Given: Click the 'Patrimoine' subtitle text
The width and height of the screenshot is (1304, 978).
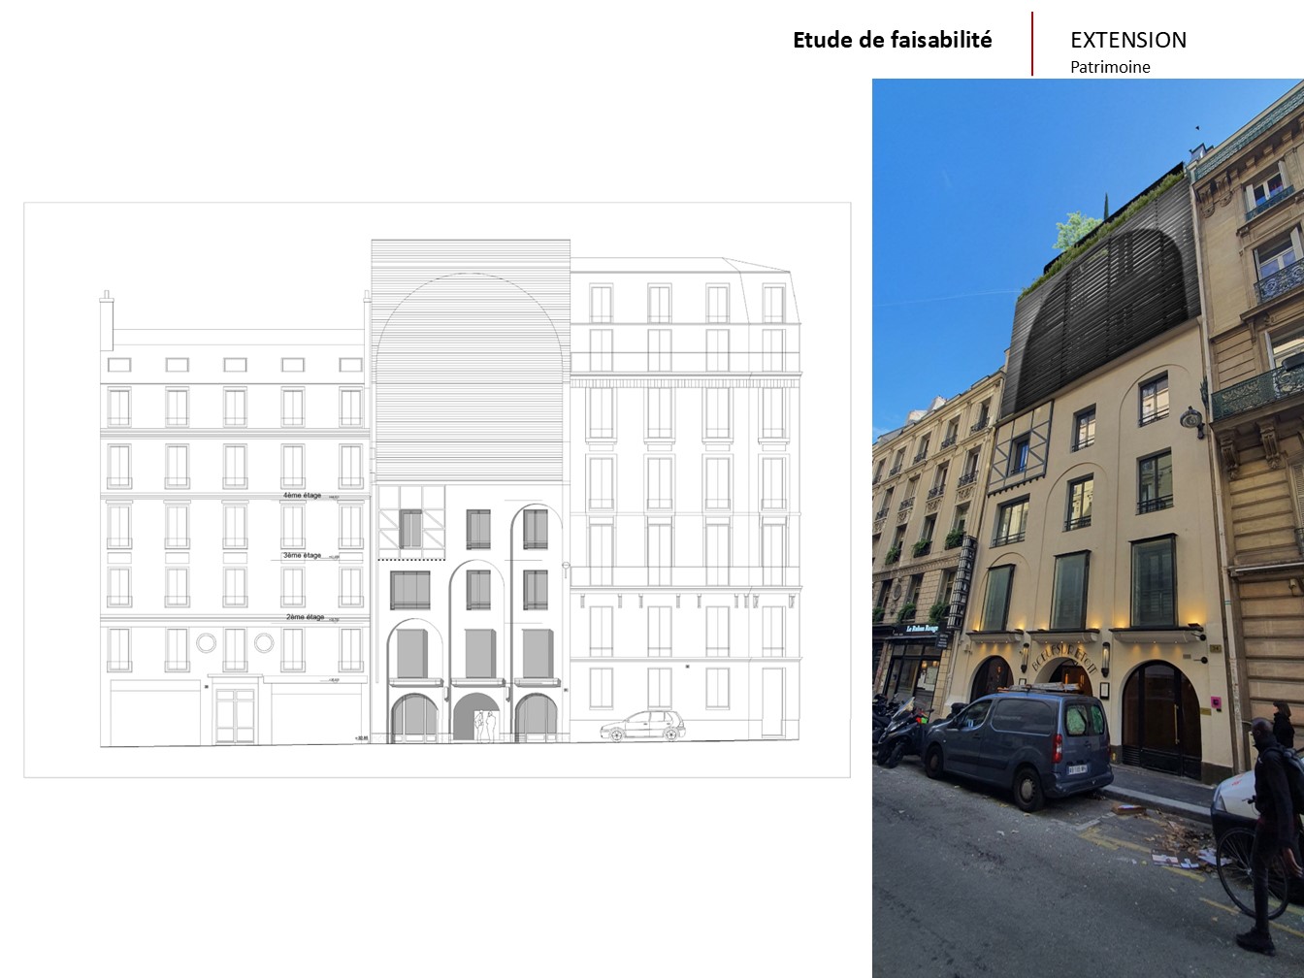Looking at the screenshot, I should [1110, 67].
